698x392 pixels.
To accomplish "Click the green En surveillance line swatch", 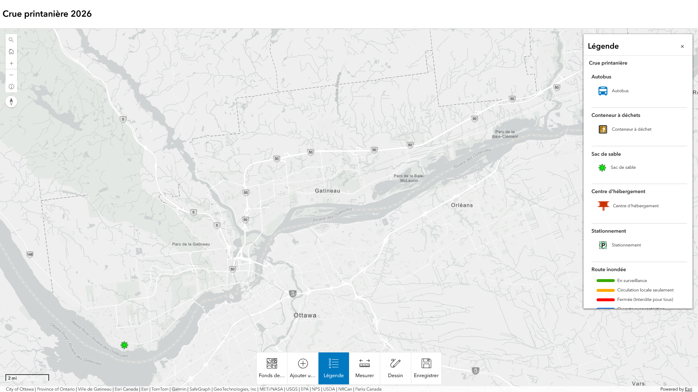I will point(605,281).
